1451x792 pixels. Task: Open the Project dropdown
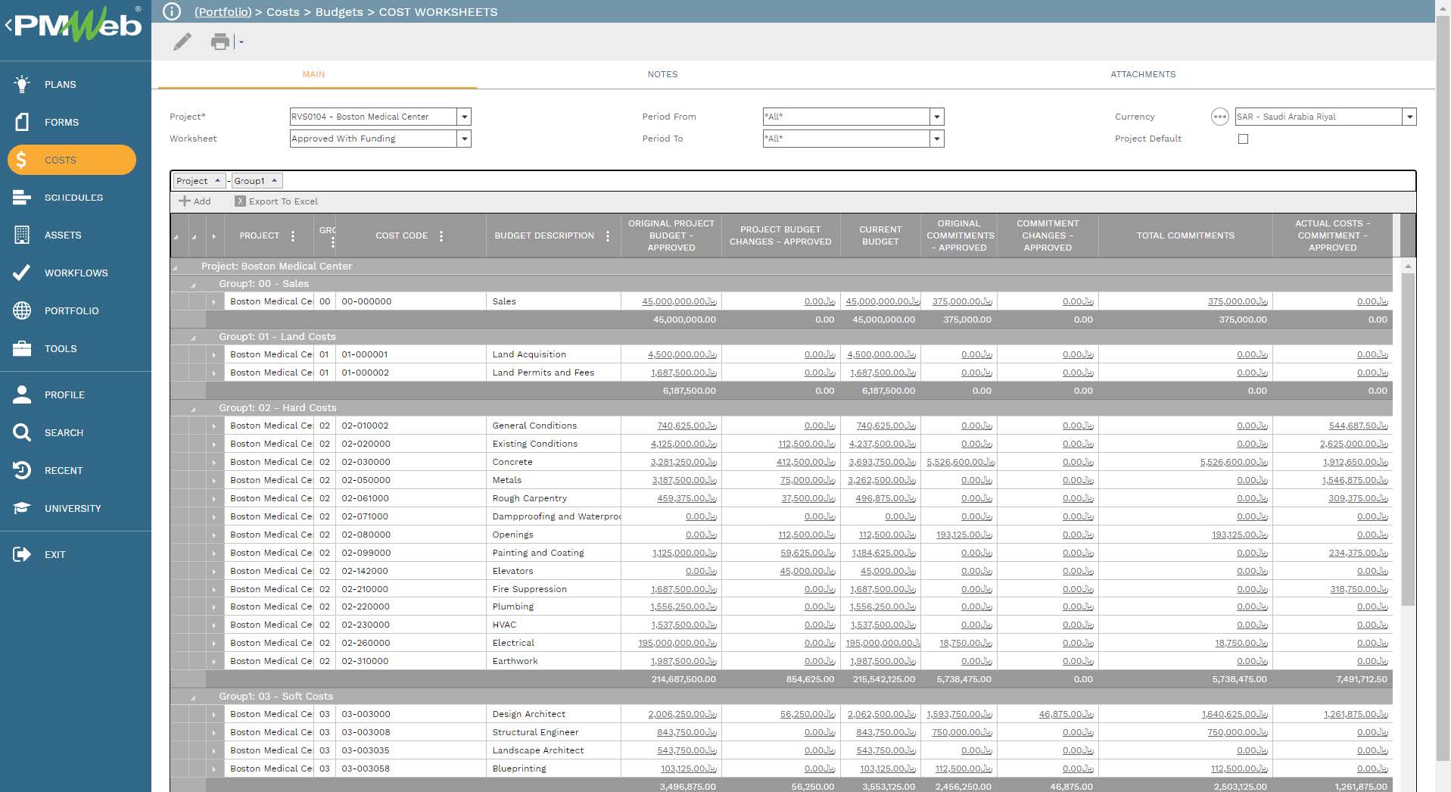pyautogui.click(x=465, y=117)
